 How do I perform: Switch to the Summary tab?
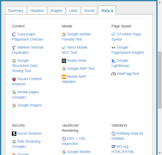click(x=16, y=11)
